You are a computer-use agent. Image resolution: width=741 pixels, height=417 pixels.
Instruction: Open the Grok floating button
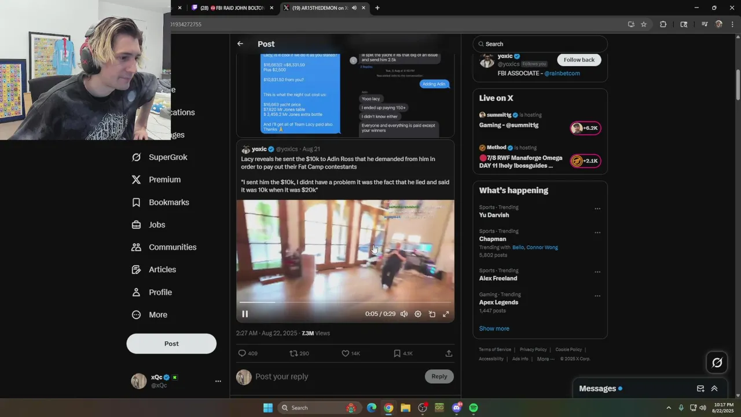click(x=717, y=363)
